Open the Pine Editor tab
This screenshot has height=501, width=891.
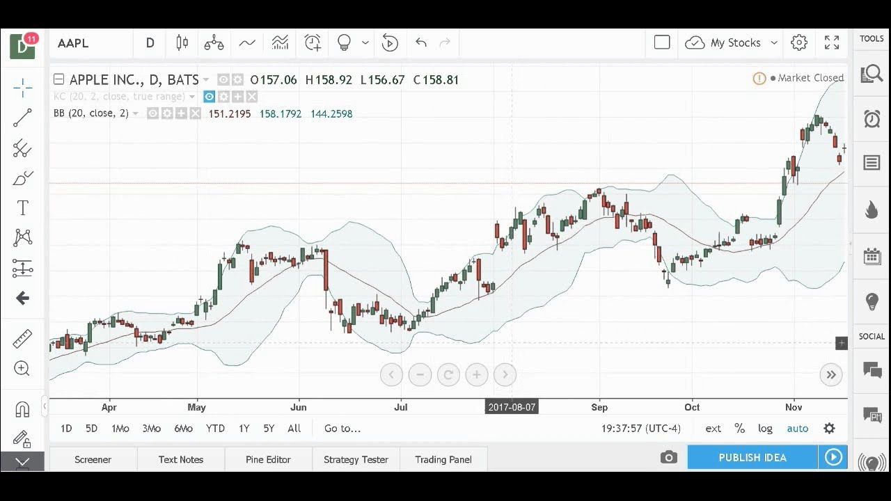[x=268, y=459]
